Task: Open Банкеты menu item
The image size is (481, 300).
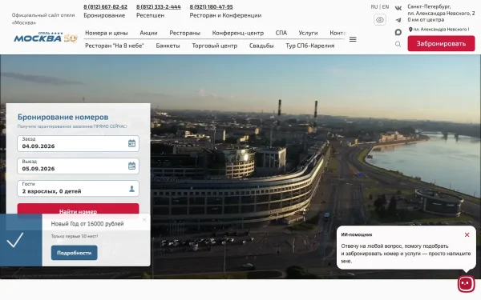Action: tap(168, 46)
